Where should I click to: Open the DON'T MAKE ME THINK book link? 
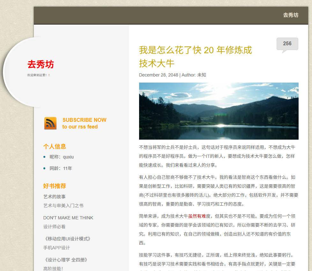[68, 218]
